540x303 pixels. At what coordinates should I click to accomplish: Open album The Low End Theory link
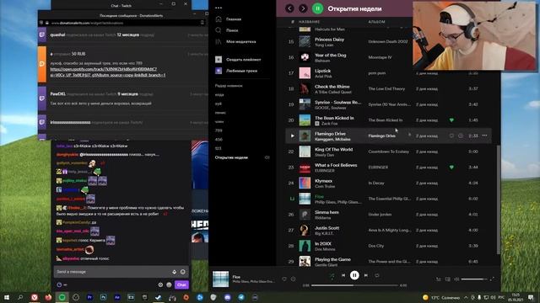386,88
